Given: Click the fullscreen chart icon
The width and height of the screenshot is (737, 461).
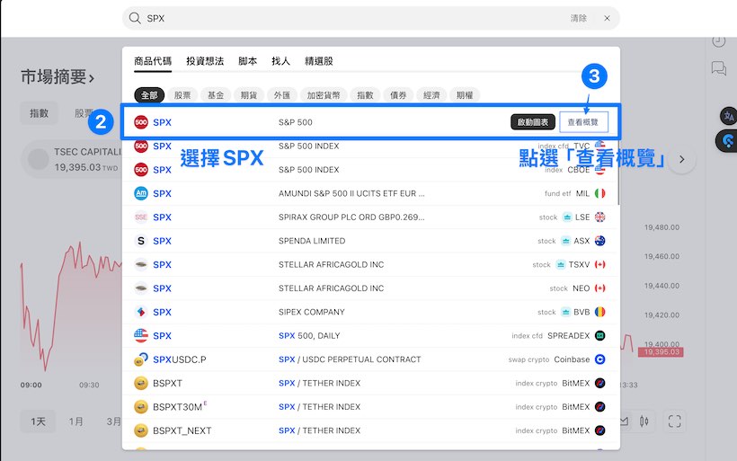Looking at the screenshot, I should coord(674,421).
